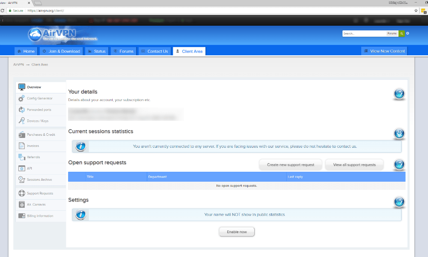Viewport: 428px width, 257px height.
Task: Open the Contact Us tab
Action: tap(155, 51)
